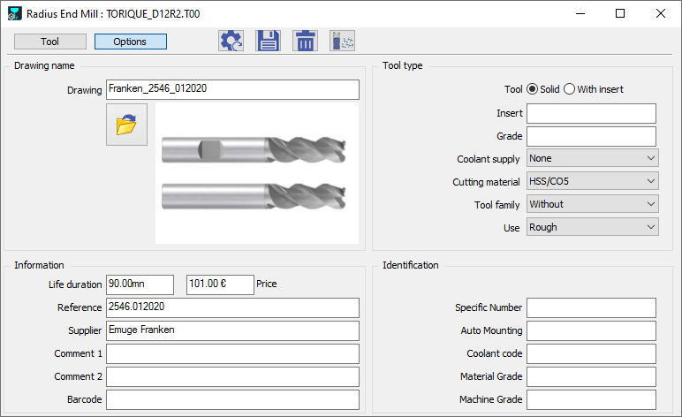Expand the Use dropdown set to Rough
This screenshot has width=682, height=417.
click(592, 227)
